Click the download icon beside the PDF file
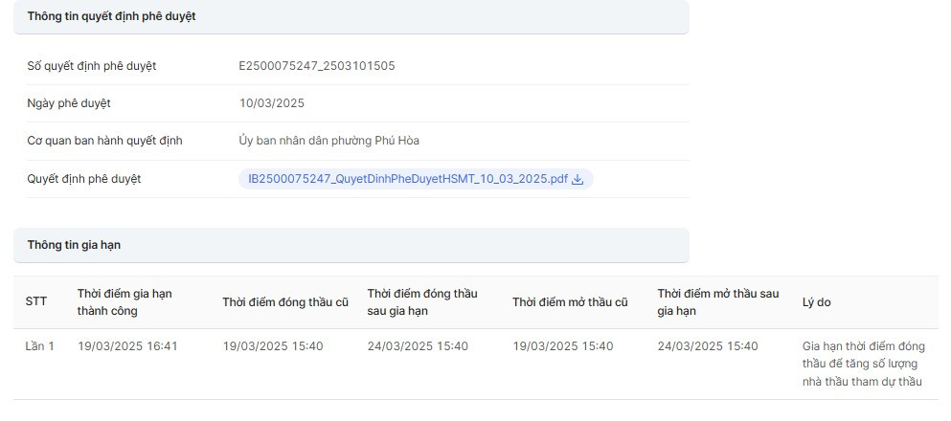Image resolution: width=951 pixels, height=421 pixels. coord(577,179)
